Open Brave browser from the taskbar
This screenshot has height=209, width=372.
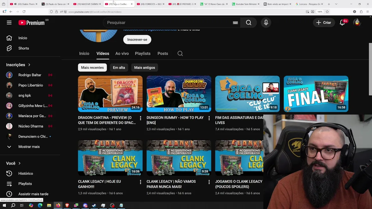(x=67, y=205)
